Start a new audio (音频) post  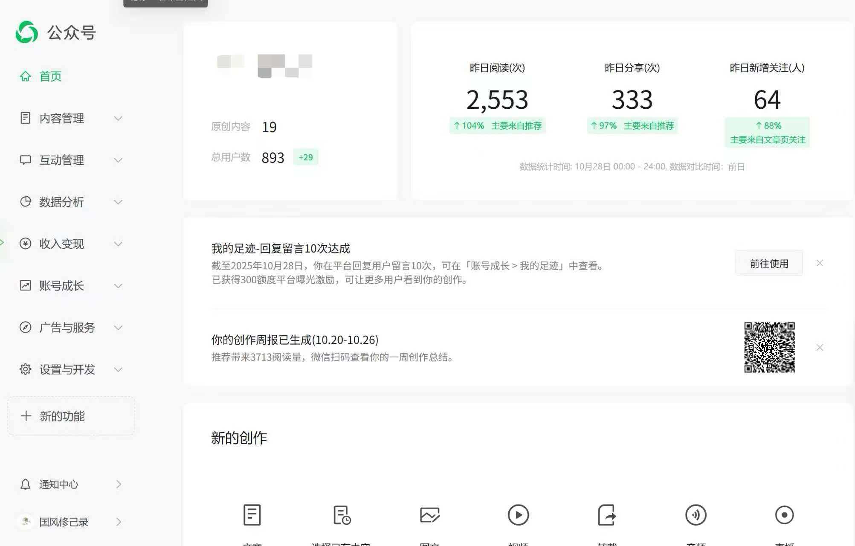coord(696,515)
